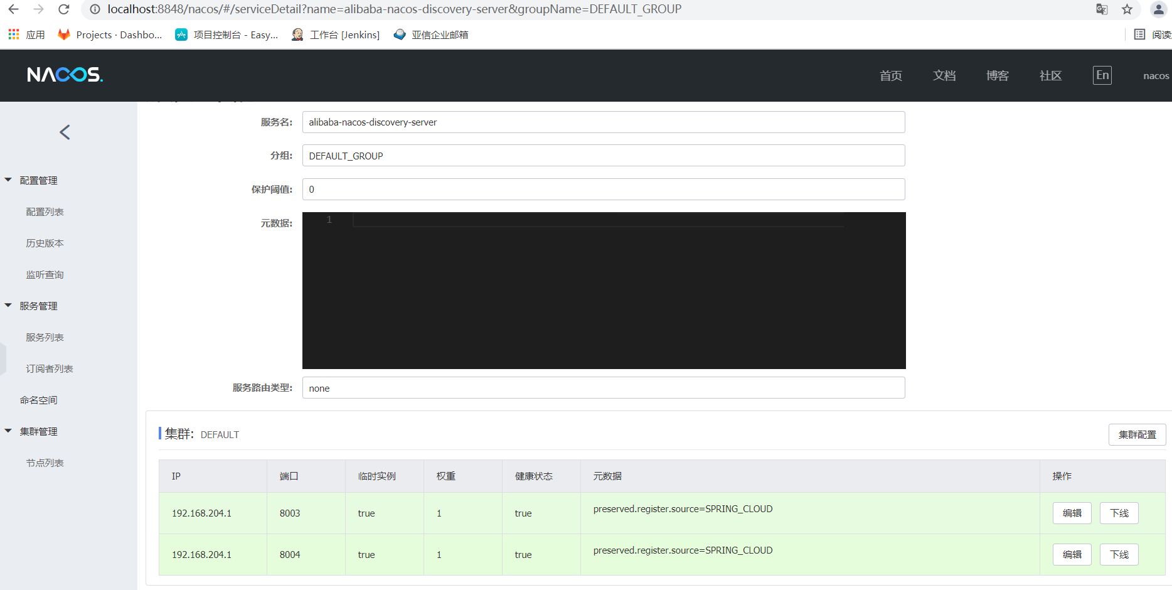
Task: Open the reading list icon
Action: tap(1140, 35)
